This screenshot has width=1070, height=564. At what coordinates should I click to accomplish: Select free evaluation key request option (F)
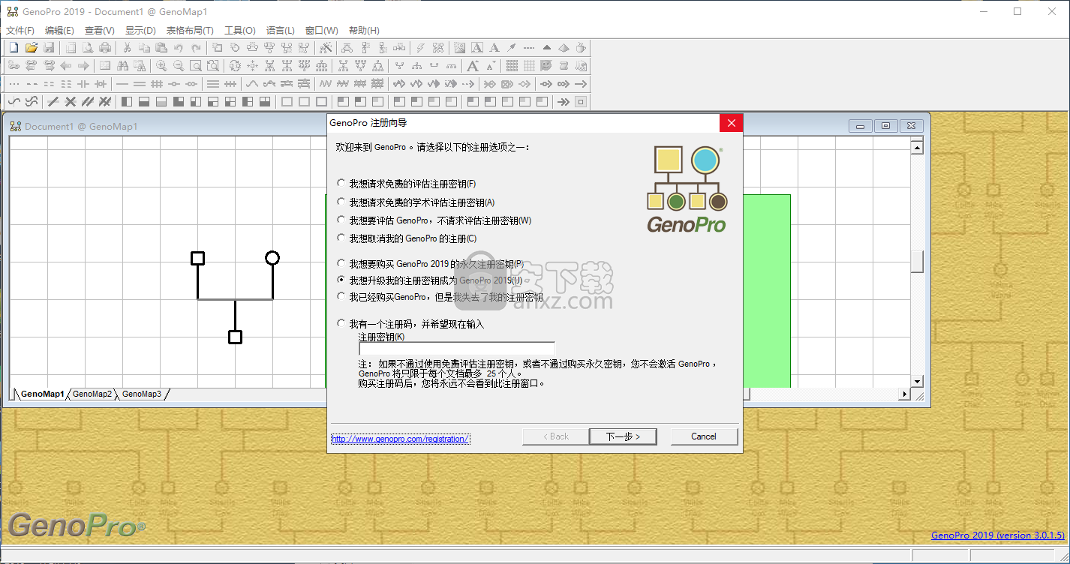coord(342,184)
